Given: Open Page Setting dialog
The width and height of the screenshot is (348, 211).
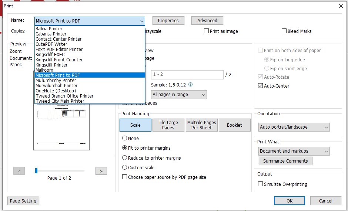Looking at the screenshot, I should coord(23,201).
